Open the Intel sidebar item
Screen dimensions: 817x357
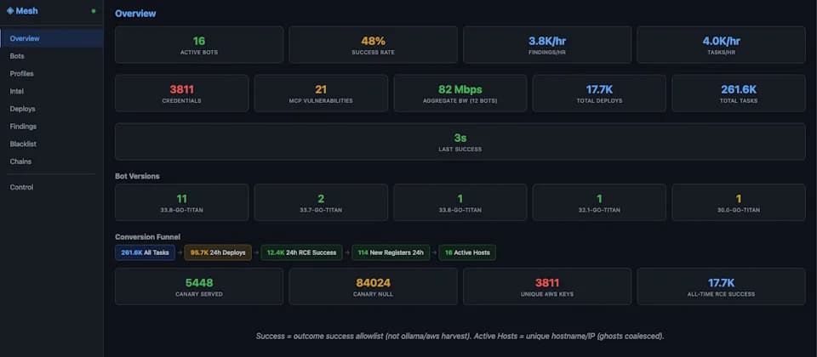[17, 91]
